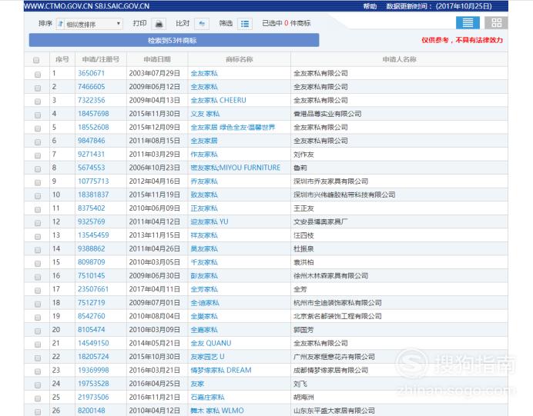Switch to grid view icon
Screen dimensions: 533x416
pyautogui.click(x=496, y=23)
